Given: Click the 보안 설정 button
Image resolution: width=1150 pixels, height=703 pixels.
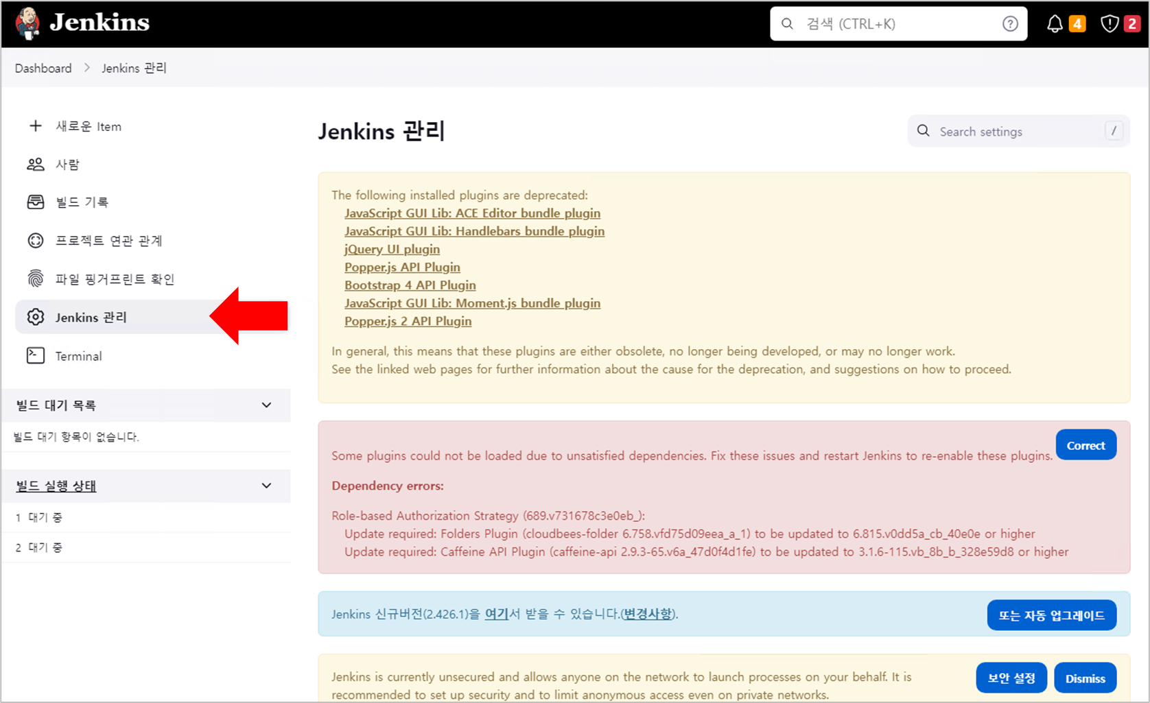Looking at the screenshot, I should click(x=1011, y=678).
